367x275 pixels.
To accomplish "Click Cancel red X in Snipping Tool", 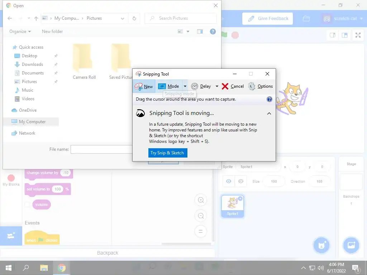I will pyautogui.click(x=233, y=86).
